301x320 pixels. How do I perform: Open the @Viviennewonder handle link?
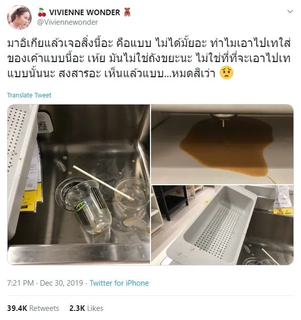[67, 22]
